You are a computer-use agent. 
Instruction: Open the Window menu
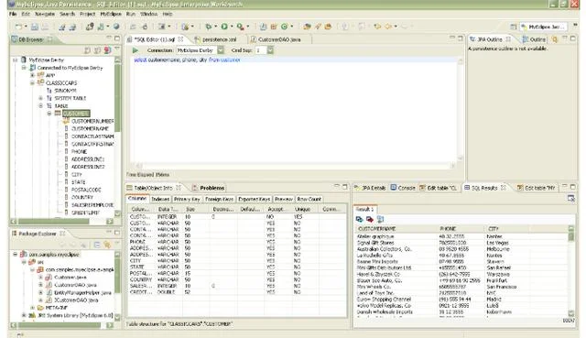tap(148, 14)
